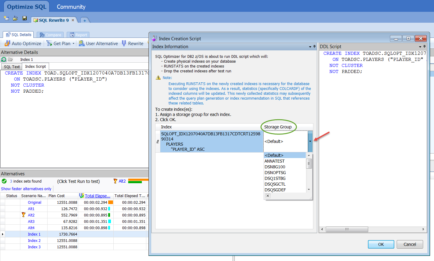Image resolution: width=434 pixels, height=261 pixels.
Task: Switch to the SQL Details tab
Action: (18, 35)
